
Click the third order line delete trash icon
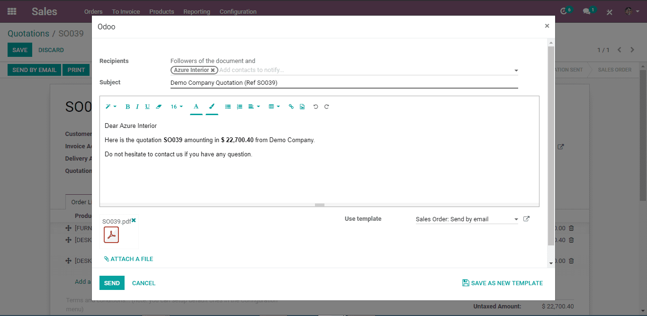[571, 261]
